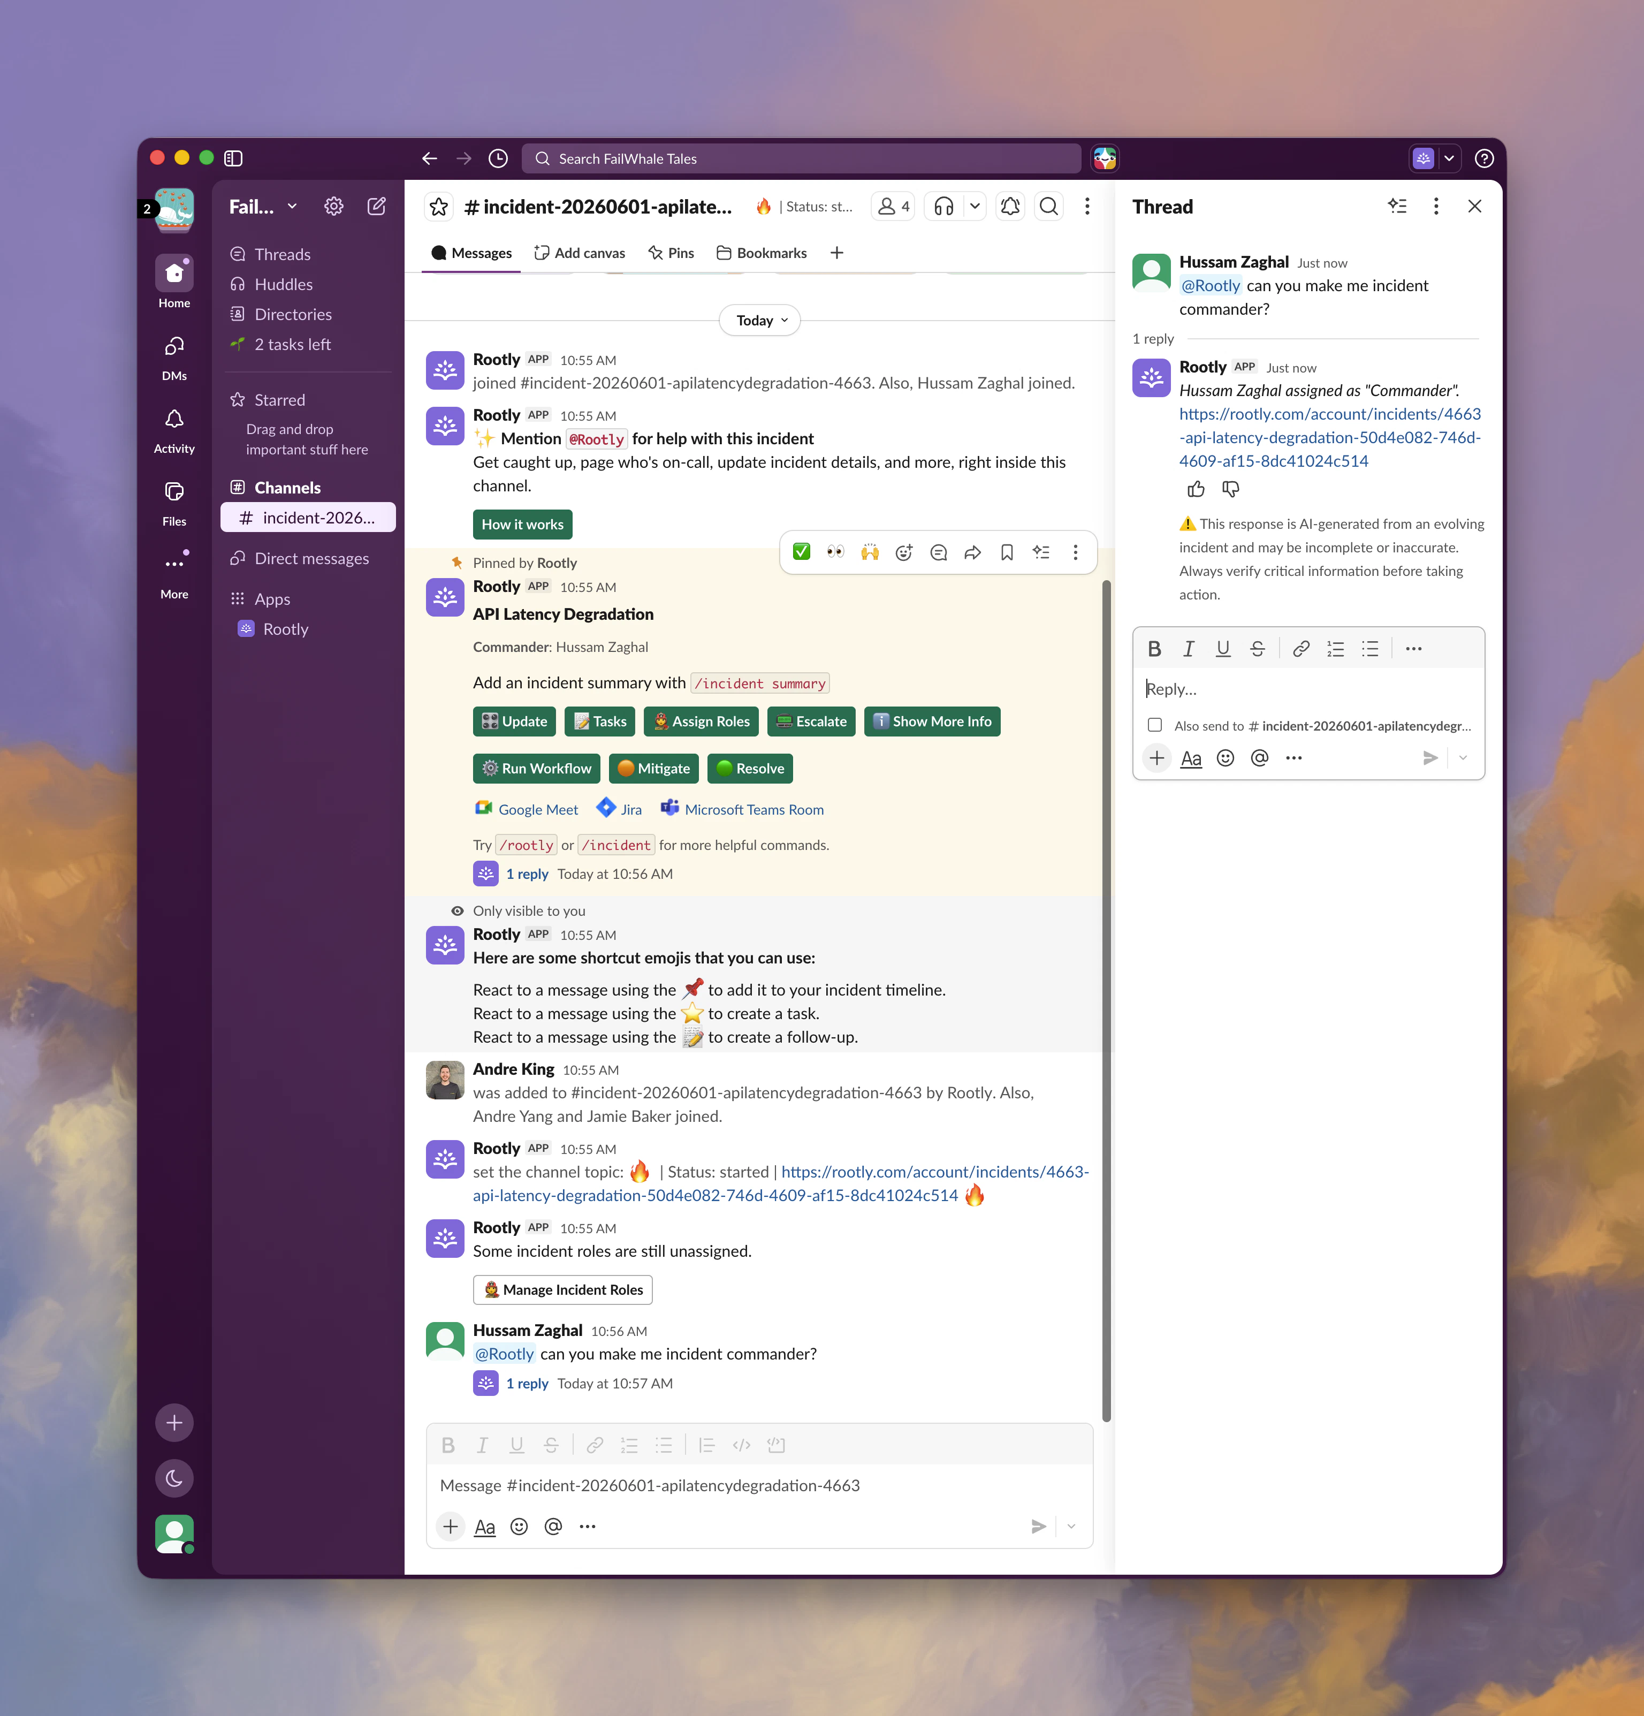This screenshot has width=1644, height=1716.
Task: Open Rootly app in sidebar
Action: [x=307, y=628]
